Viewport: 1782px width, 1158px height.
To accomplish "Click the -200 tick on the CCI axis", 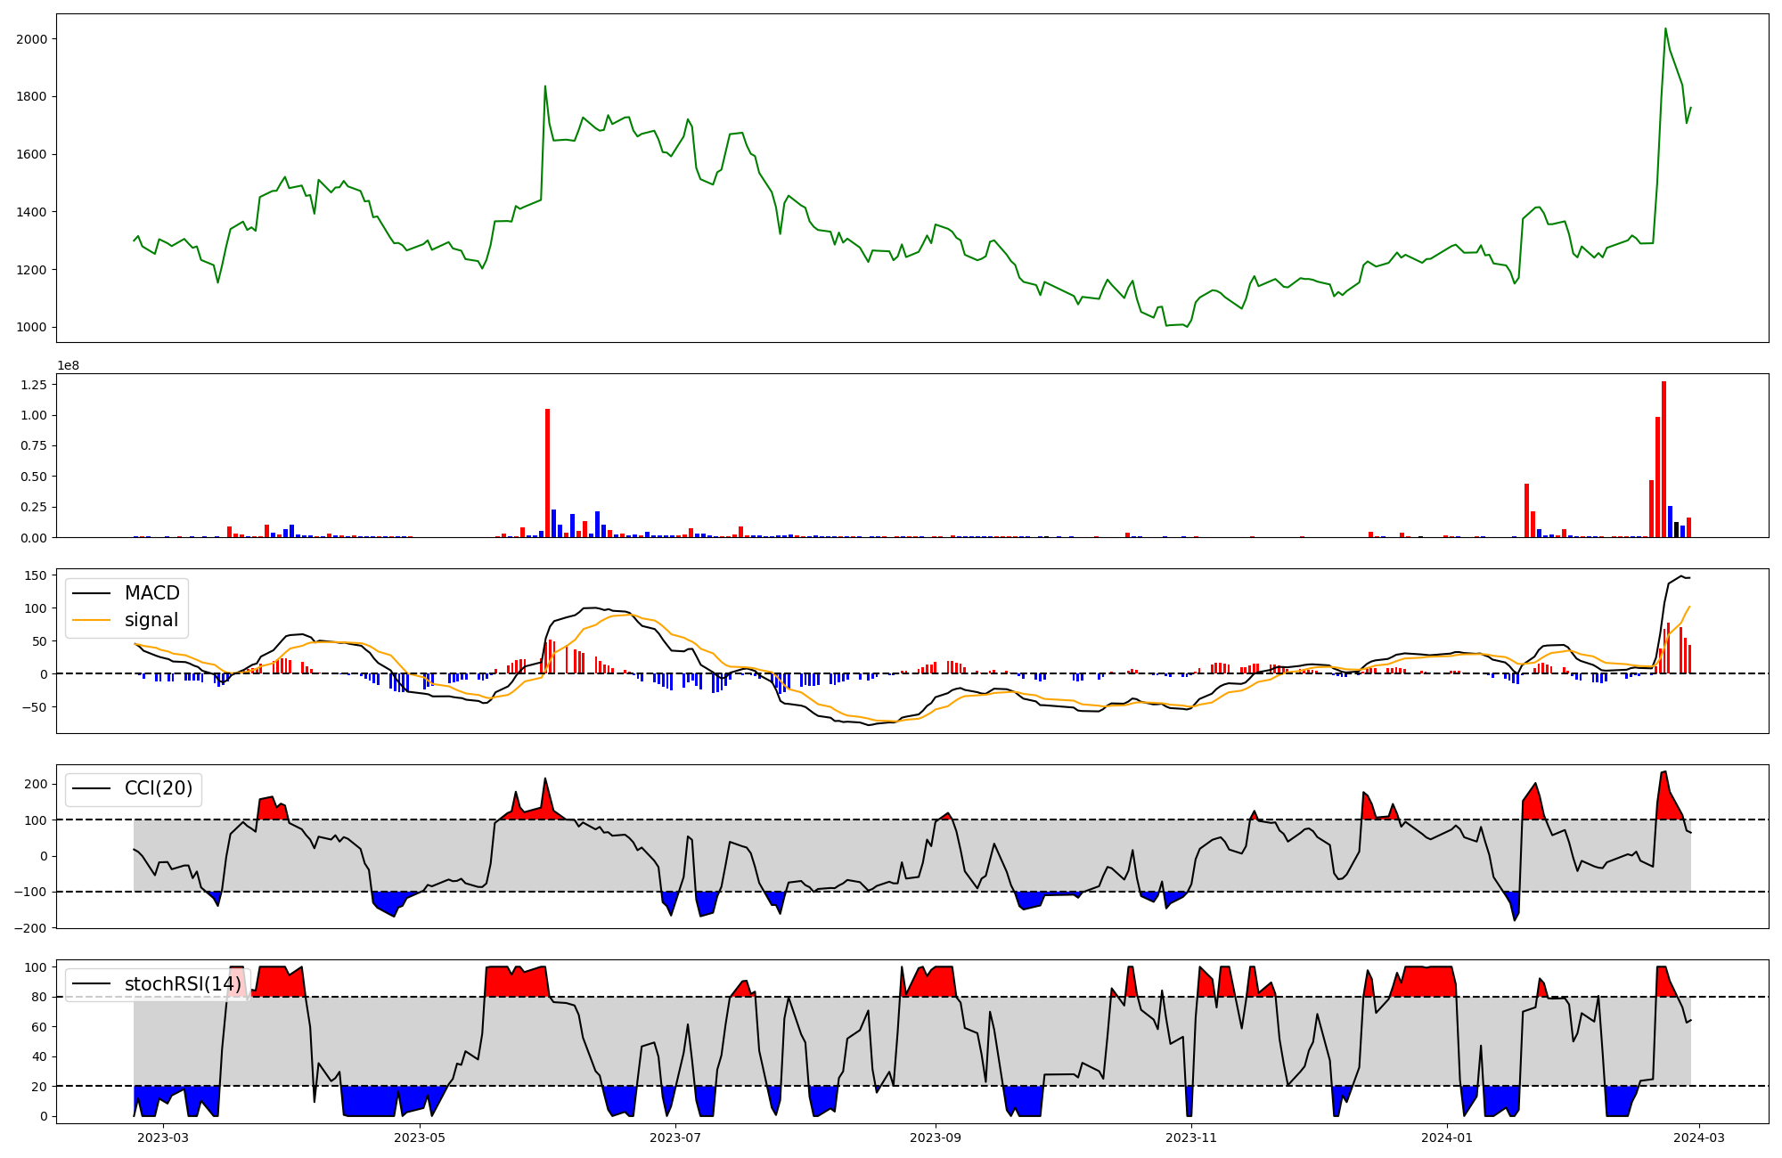I will point(32,928).
